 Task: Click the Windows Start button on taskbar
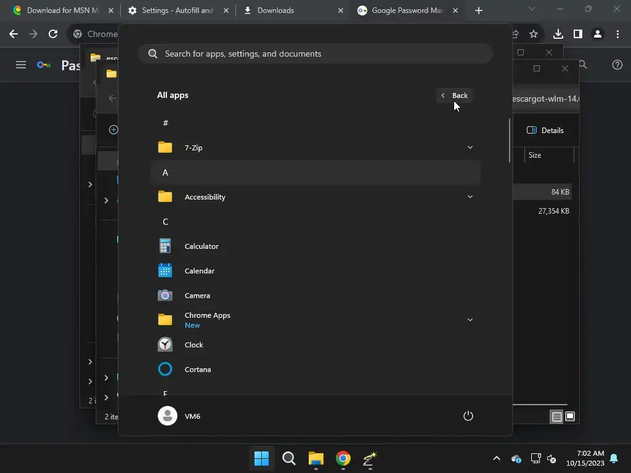coord(261,458)
